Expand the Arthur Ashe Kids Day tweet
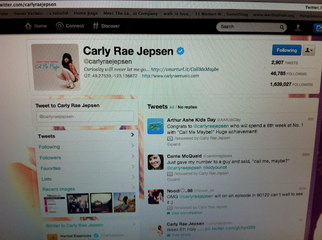The height and width of the screenshot is (240, 322). coord(174,144)
